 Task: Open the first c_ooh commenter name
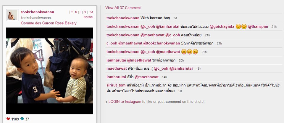pyautogui.click(x=112, y=43)
